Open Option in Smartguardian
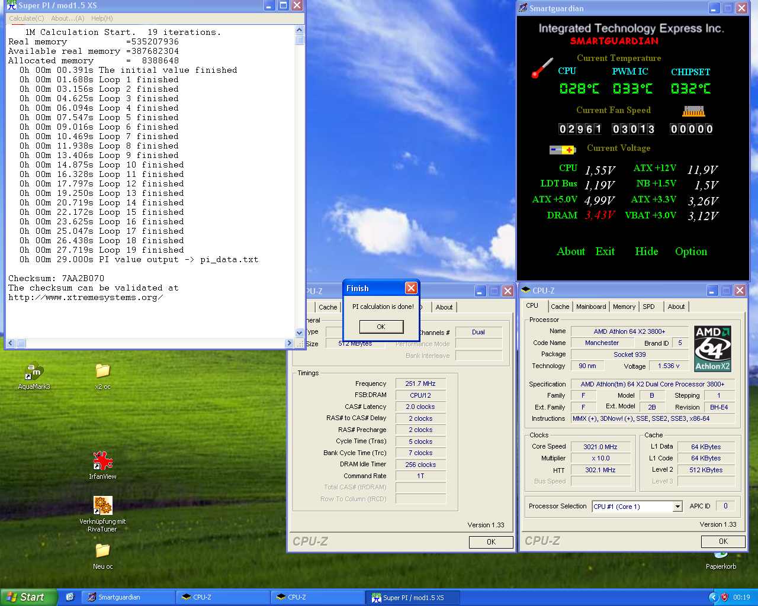The height and width of the screenshot is (606, 758). 691,252
